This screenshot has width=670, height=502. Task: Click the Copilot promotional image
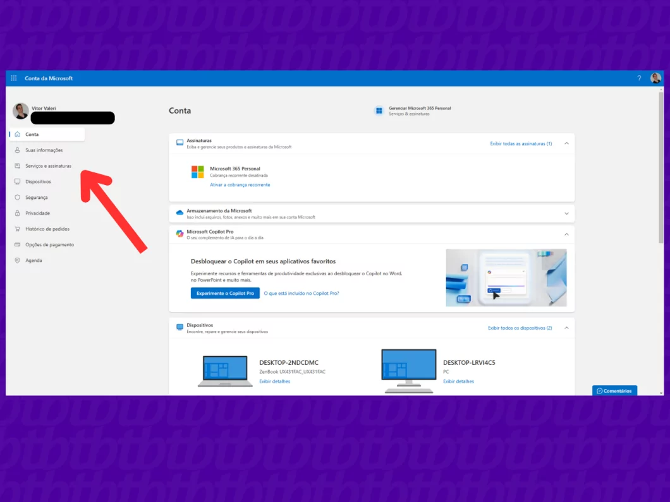point(506,278)
